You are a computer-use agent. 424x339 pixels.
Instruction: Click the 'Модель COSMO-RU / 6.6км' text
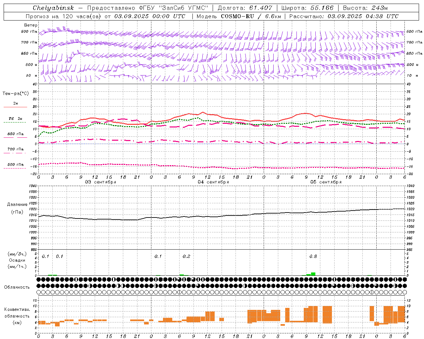[238, 16]
